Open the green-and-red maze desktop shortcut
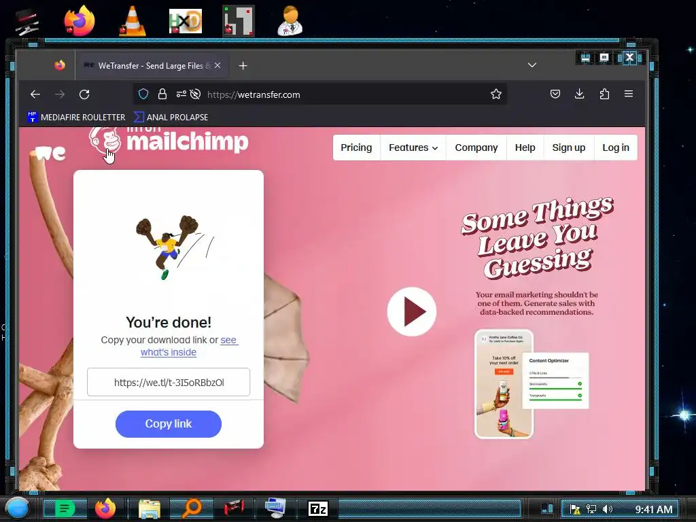 click(x=239, y=20)
